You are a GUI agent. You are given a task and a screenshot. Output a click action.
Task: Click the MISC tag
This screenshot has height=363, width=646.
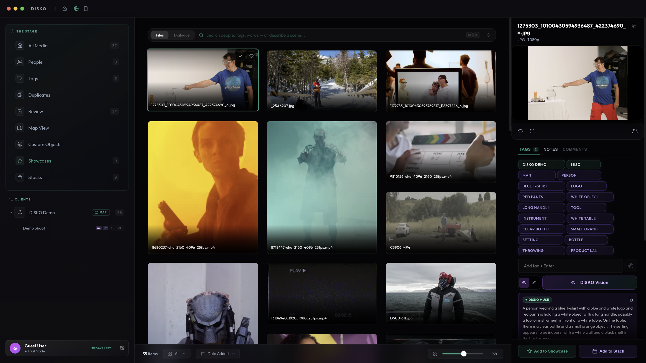pos(583,164)
